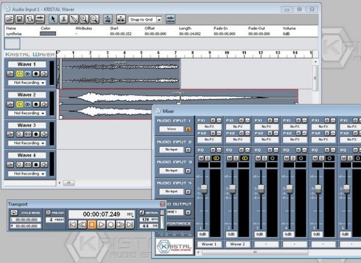361x263 pixels.
Task: Load audio file into Waver 1 track
Action: pos(10,74)
